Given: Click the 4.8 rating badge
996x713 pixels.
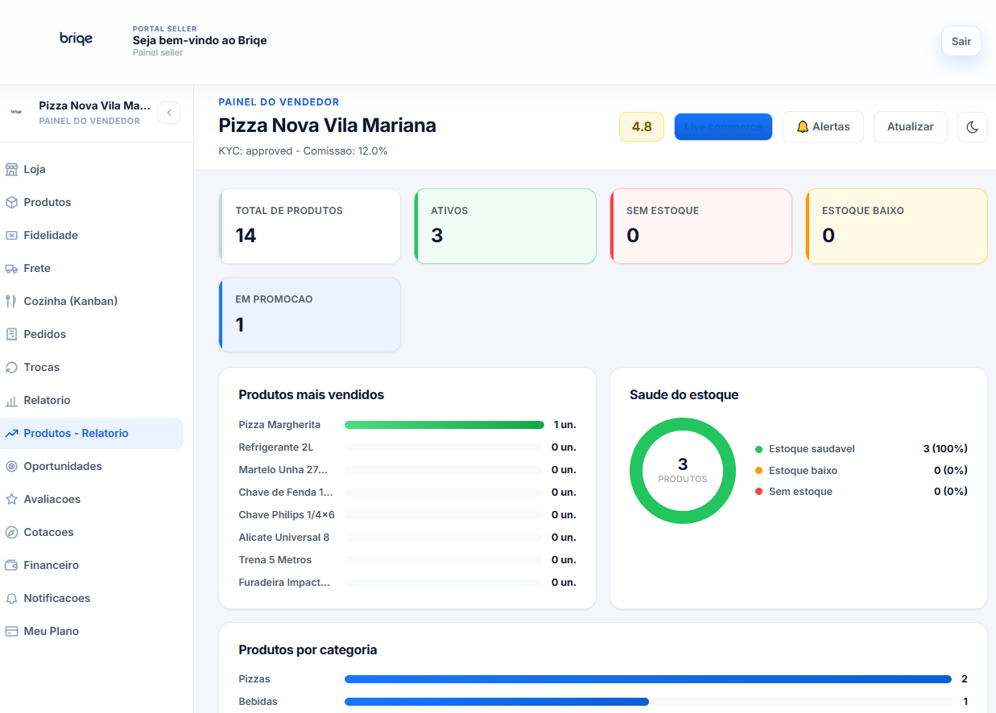Looking at the screenshot, I should [x=642, y=127].
